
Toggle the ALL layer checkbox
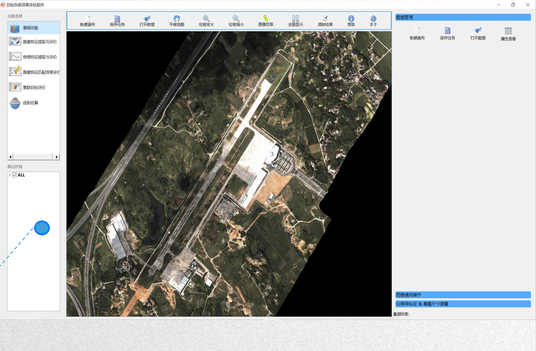point(14,175)
